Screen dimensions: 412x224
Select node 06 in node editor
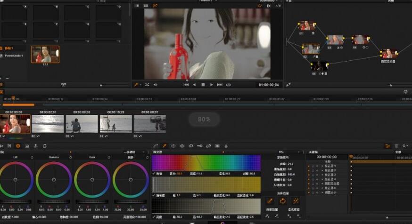click(319, 66)
